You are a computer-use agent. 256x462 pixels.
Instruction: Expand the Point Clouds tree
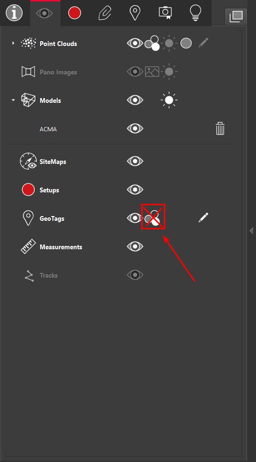tap(13, 43)
